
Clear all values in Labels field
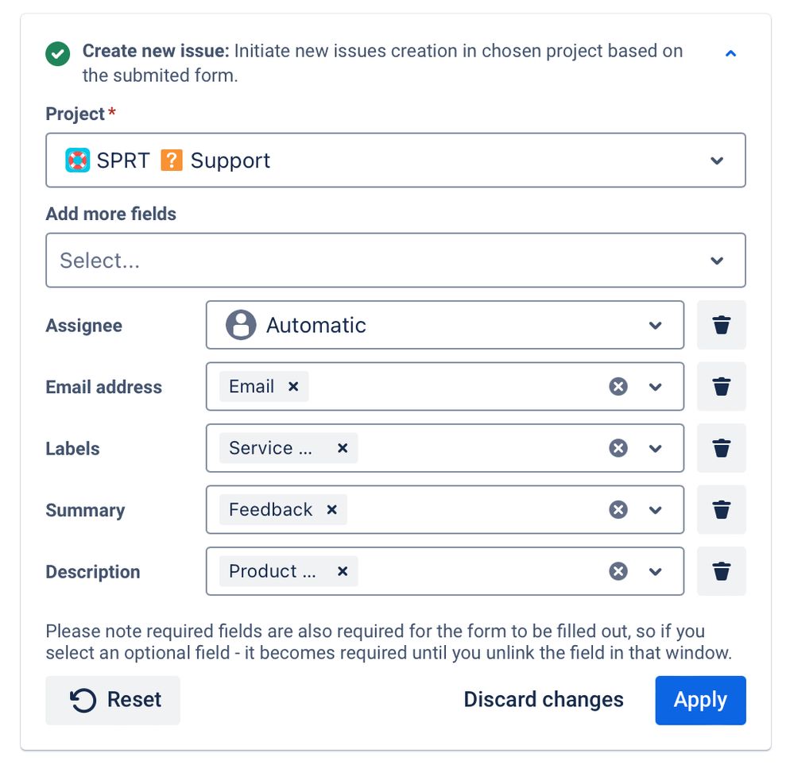(618, 448)
